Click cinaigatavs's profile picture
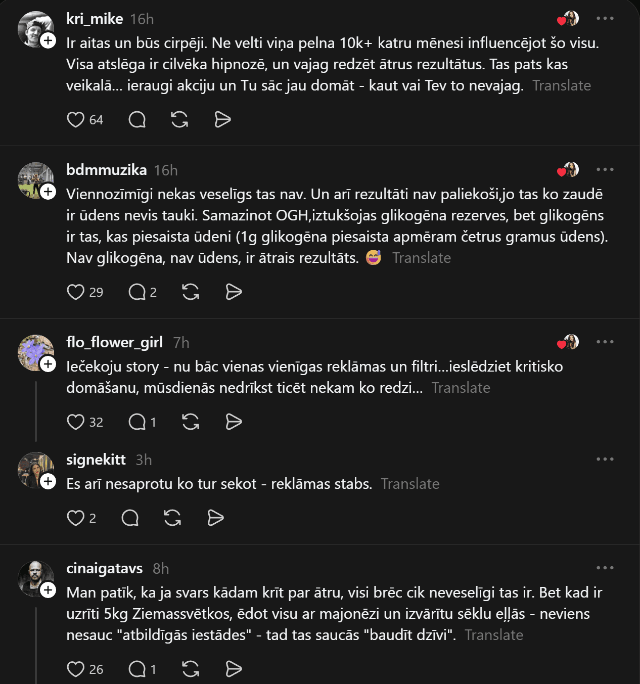The width and height of the screenshot is (640, 684). (x=34, y=578)
